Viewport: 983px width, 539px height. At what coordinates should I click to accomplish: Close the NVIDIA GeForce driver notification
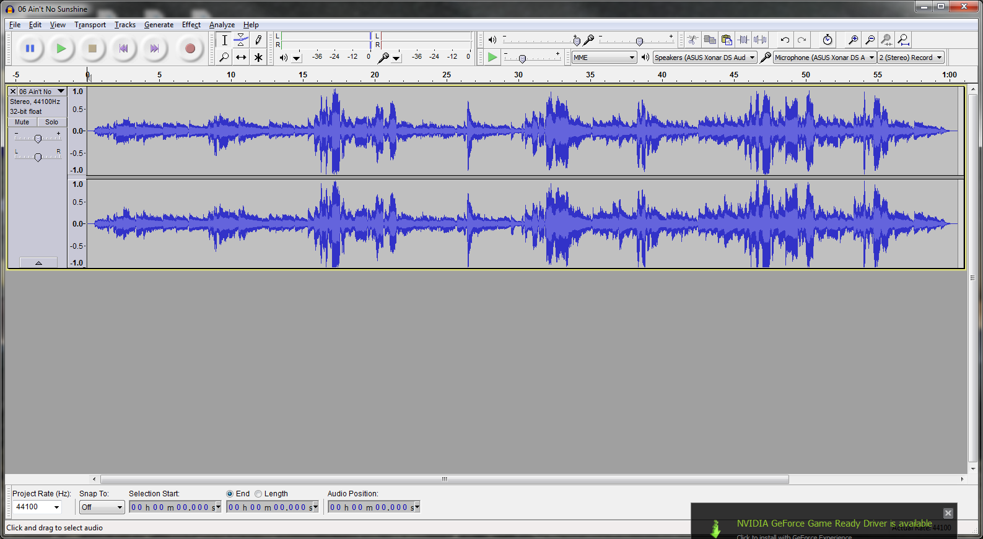click(948, 513)
